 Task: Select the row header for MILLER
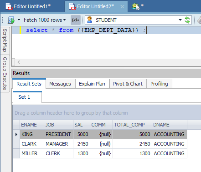16,153
